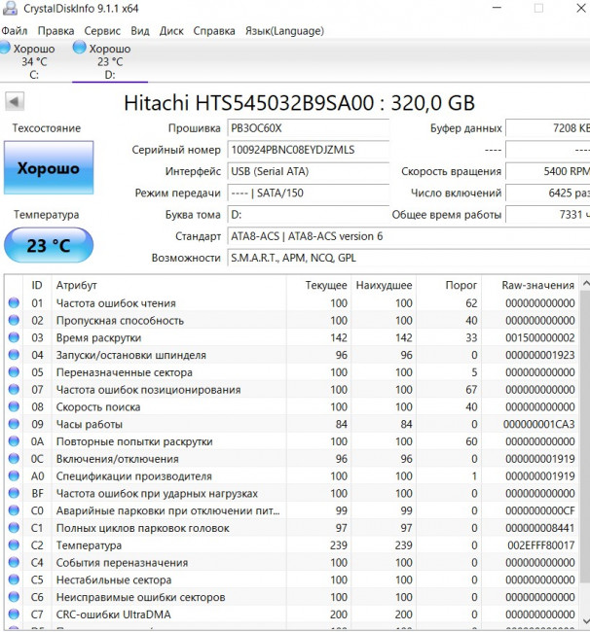Click the Текущее column header
Viewport: 590px width, 632px height.
pyautogui.click(x=318, y=285)
